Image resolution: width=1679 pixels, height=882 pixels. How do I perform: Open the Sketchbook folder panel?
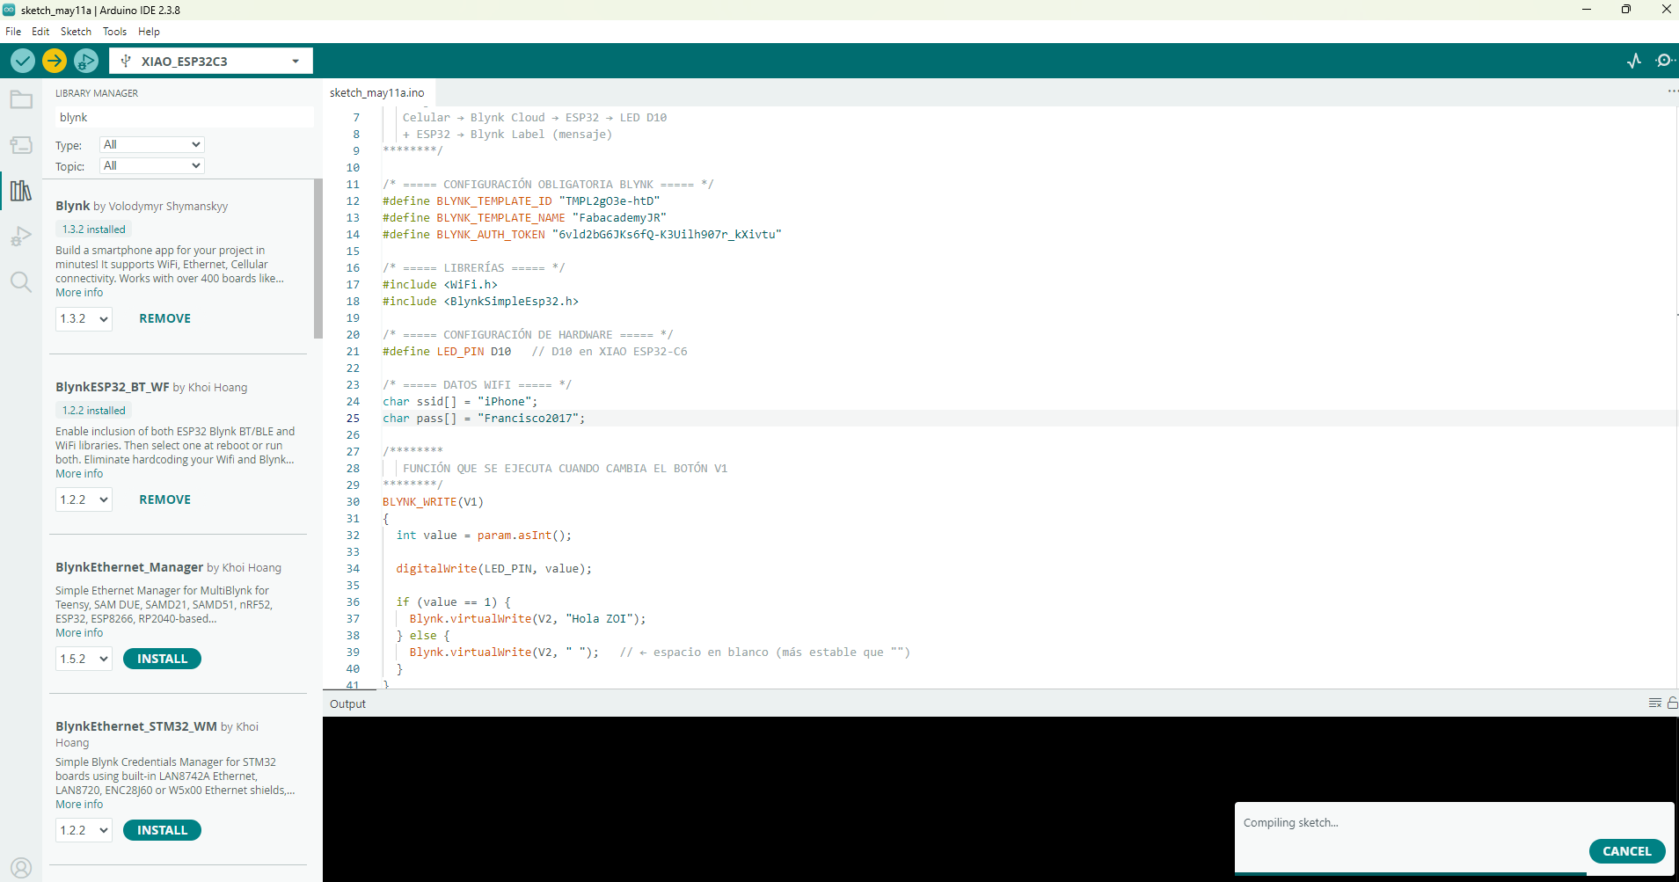(21, 99)
